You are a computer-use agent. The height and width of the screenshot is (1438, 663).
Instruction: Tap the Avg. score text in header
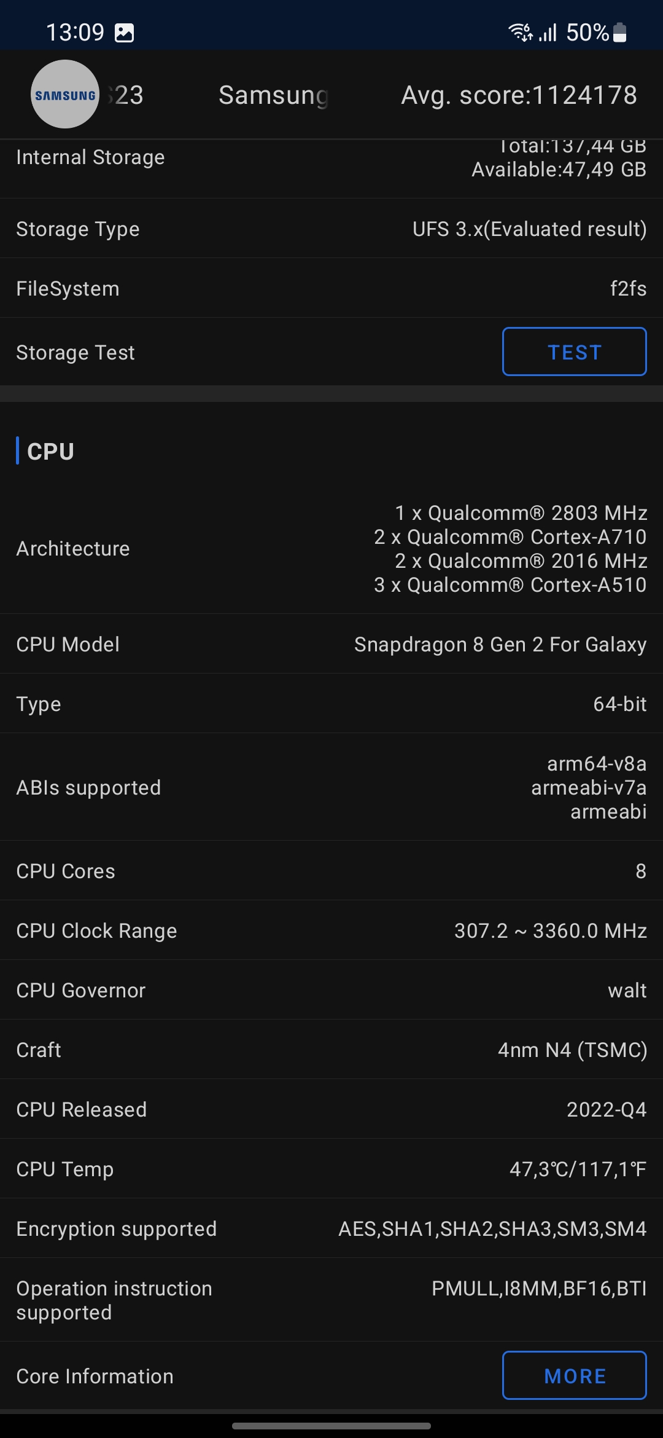point(519,95)
